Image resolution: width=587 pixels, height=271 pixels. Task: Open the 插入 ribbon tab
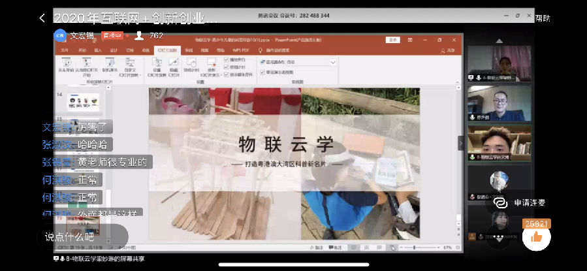(98, 50)
